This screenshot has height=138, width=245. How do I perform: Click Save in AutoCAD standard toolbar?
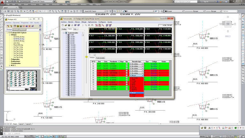(8, 11)
